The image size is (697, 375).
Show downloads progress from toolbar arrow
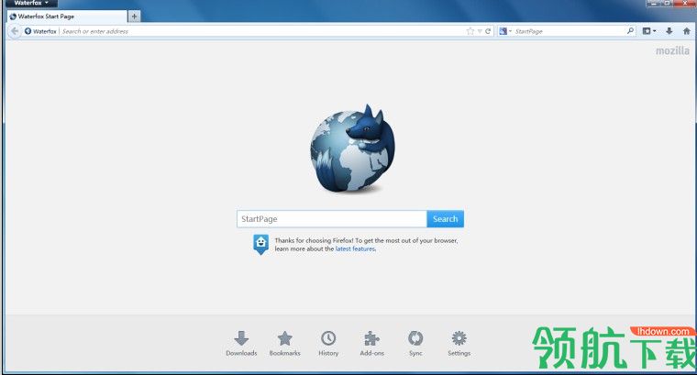click(x=669, y=31)
